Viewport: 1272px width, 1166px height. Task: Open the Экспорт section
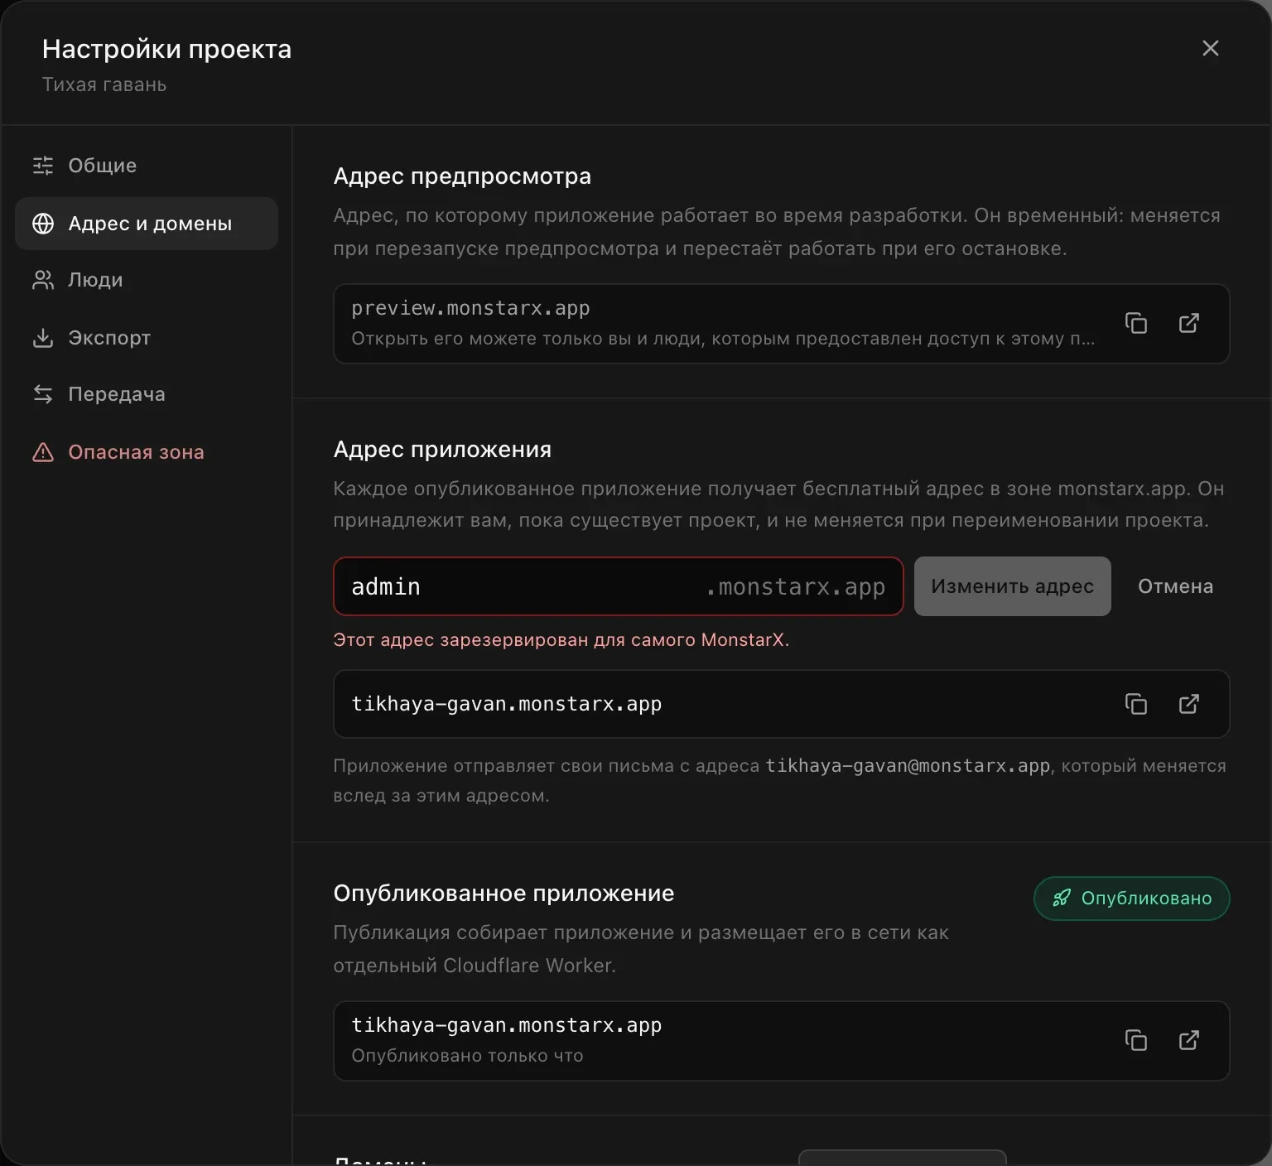(x=147, y=338)
